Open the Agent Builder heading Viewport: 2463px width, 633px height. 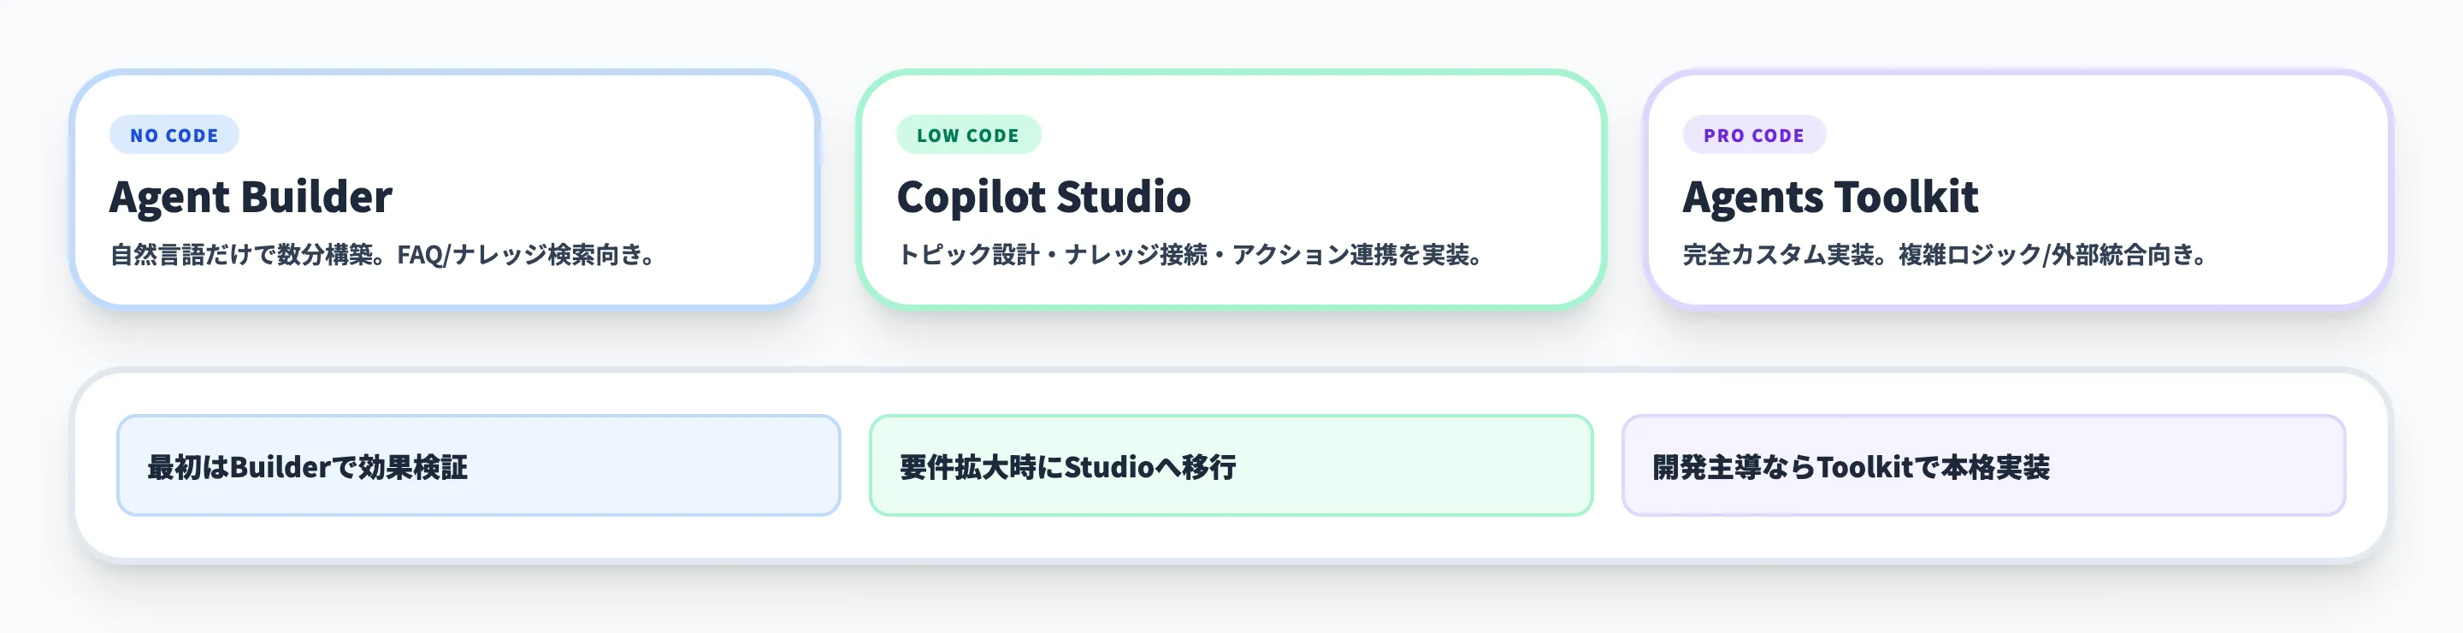[251, 197]
